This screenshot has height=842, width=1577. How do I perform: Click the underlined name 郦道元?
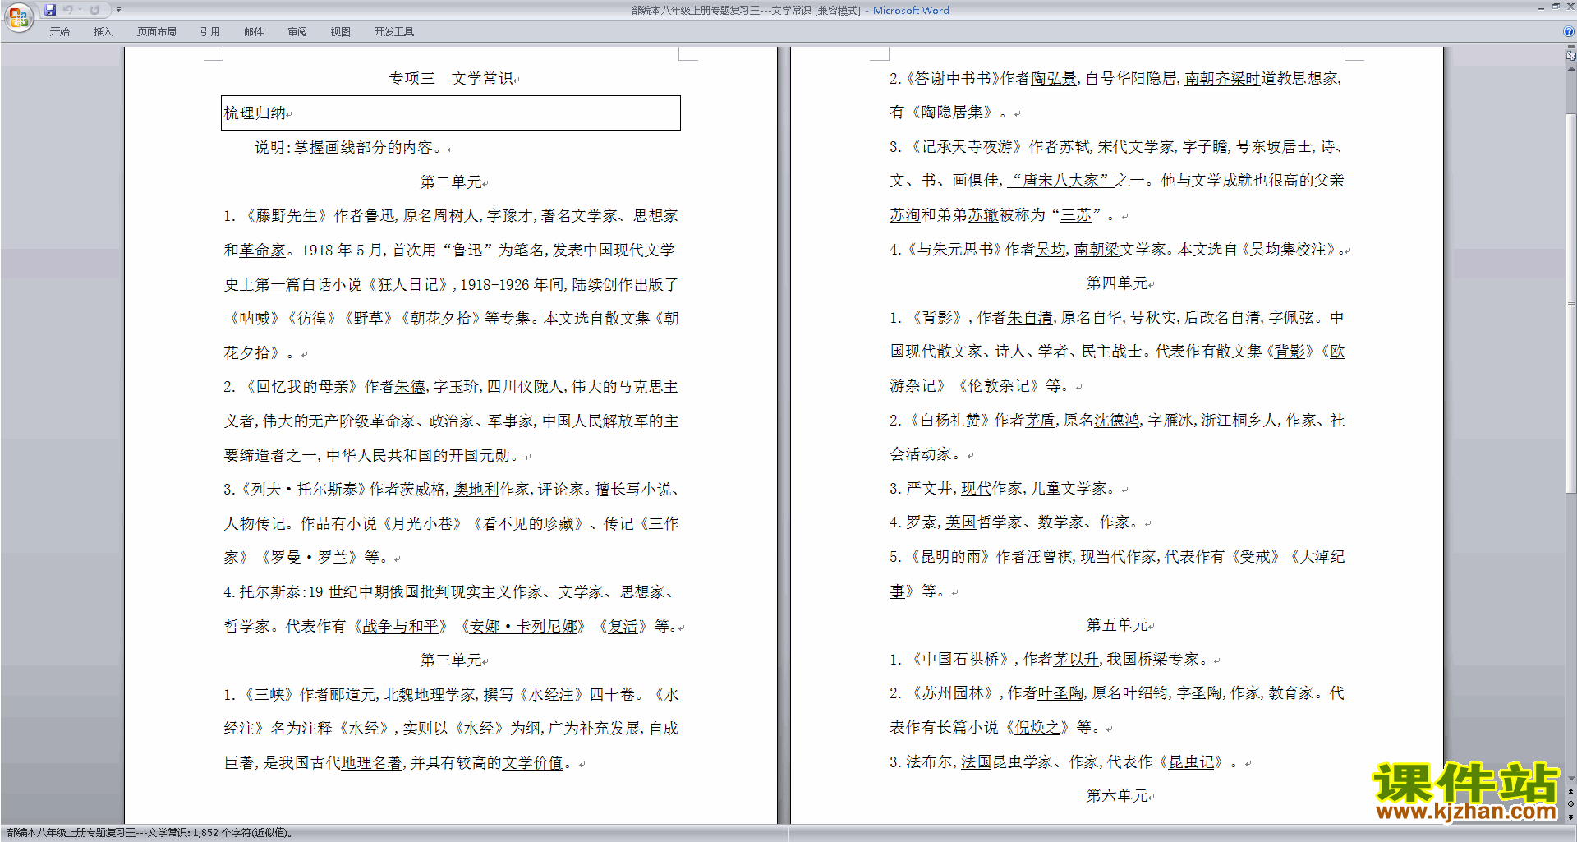point(352,694)
